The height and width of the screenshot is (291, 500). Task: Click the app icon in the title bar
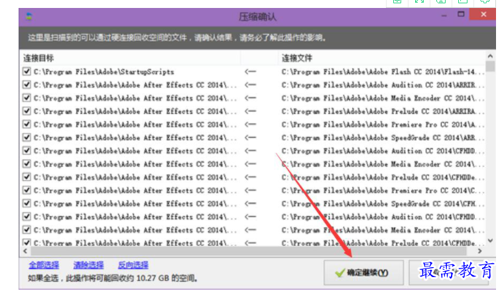(x=29, y=17)
